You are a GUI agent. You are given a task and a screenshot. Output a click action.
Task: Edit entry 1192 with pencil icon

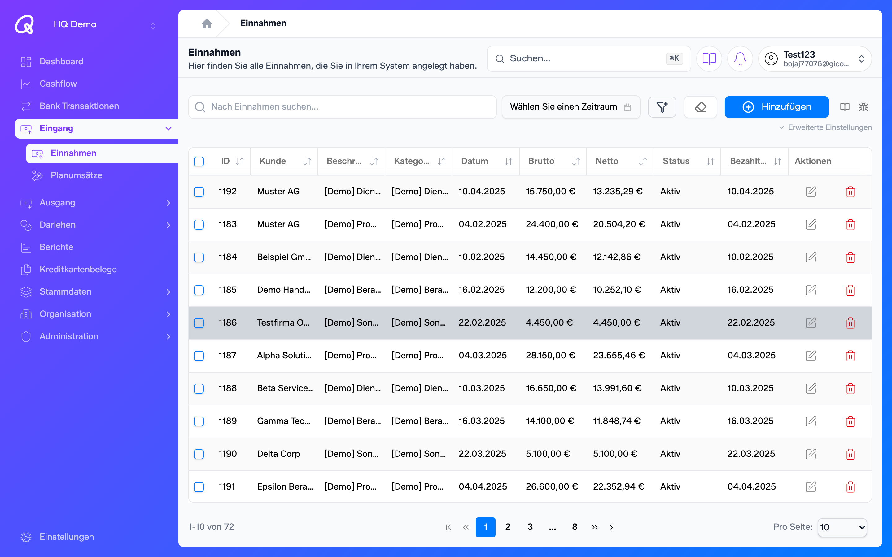point(811,192)
